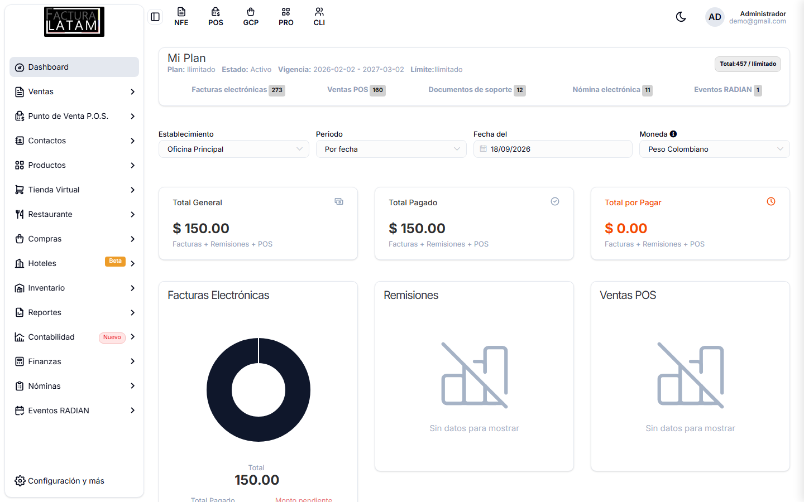
Task: Open the NFE shortcut
Action: [181, 17]
